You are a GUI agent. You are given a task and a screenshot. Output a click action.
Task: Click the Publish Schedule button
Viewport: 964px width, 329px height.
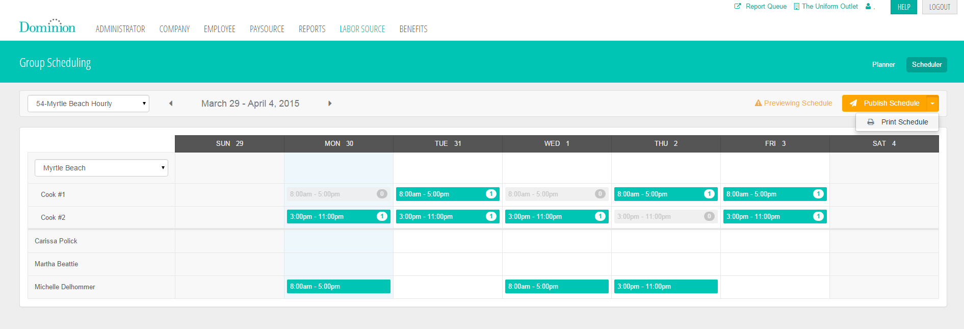[884, 103]
